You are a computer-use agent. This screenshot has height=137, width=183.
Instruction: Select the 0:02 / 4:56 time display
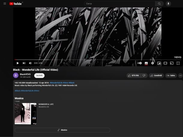[38, 63]
